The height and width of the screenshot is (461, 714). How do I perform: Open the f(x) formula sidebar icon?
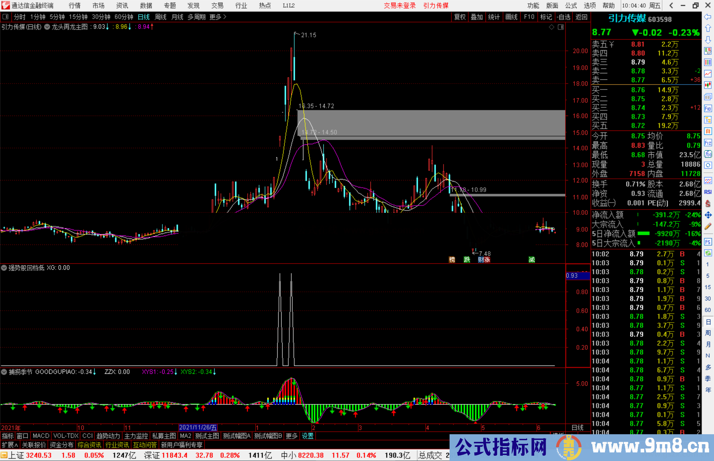click(x=708, y=154)
